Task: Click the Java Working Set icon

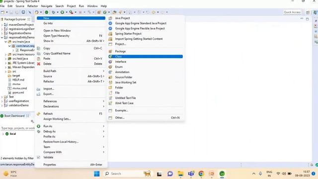Action: point(110,83)
